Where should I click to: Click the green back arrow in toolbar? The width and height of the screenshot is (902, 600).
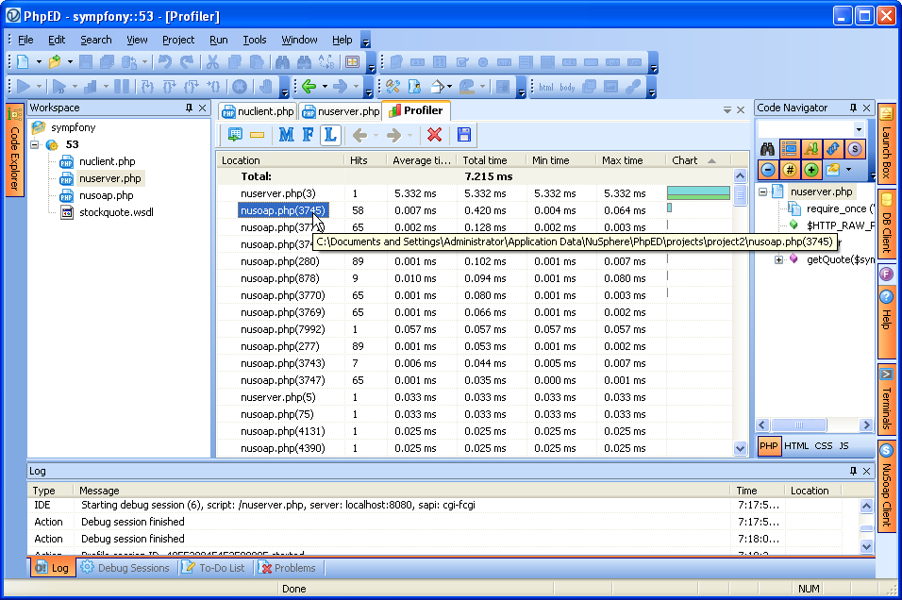[x=308, y=87]
